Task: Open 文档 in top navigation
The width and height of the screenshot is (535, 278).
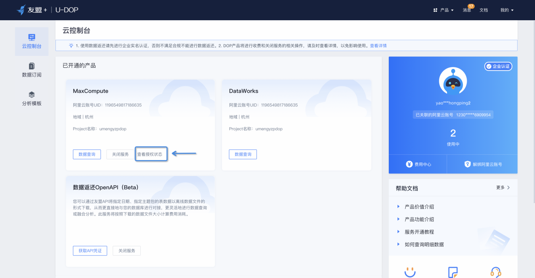Action: 483,10
